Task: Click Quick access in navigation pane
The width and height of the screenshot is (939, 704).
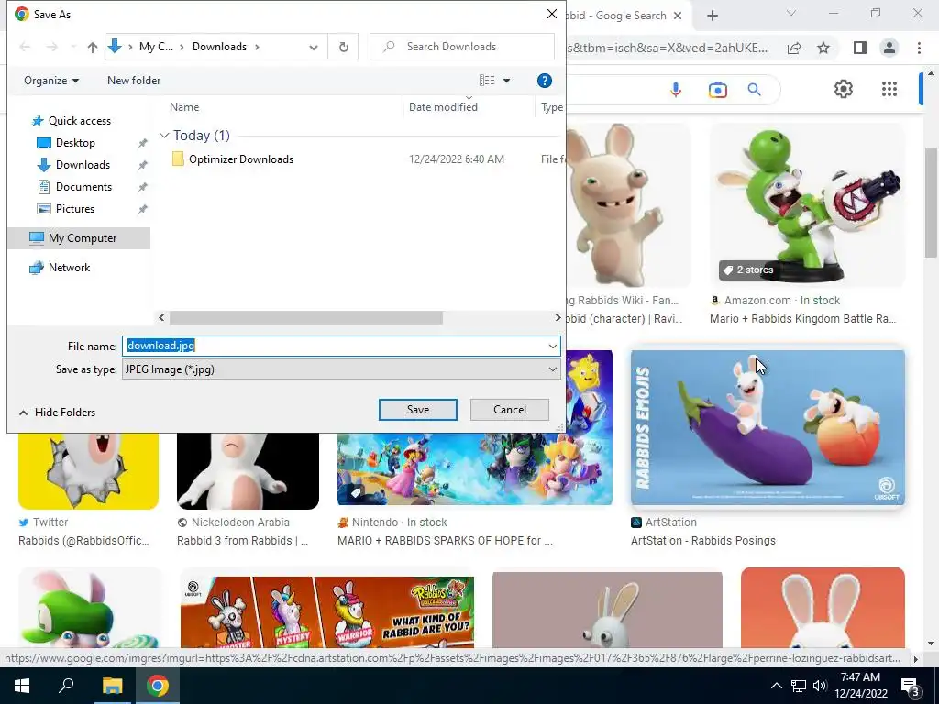Action: click(79, 121)
